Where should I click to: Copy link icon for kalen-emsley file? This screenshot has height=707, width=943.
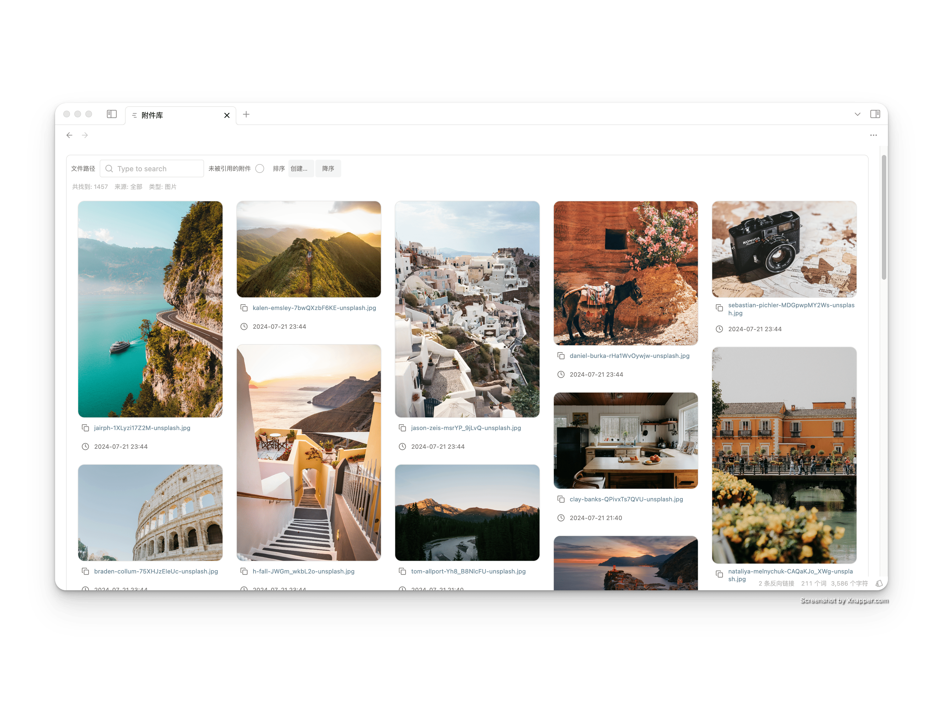click(x=244, y=308)
